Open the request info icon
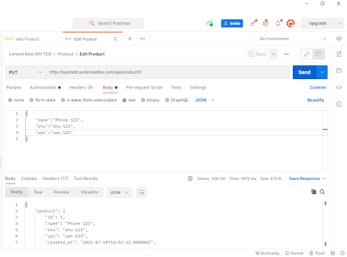 [x=339, y=104]
